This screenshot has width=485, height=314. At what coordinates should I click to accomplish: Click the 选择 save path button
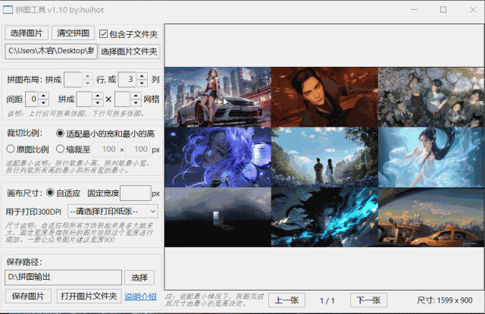139,278
